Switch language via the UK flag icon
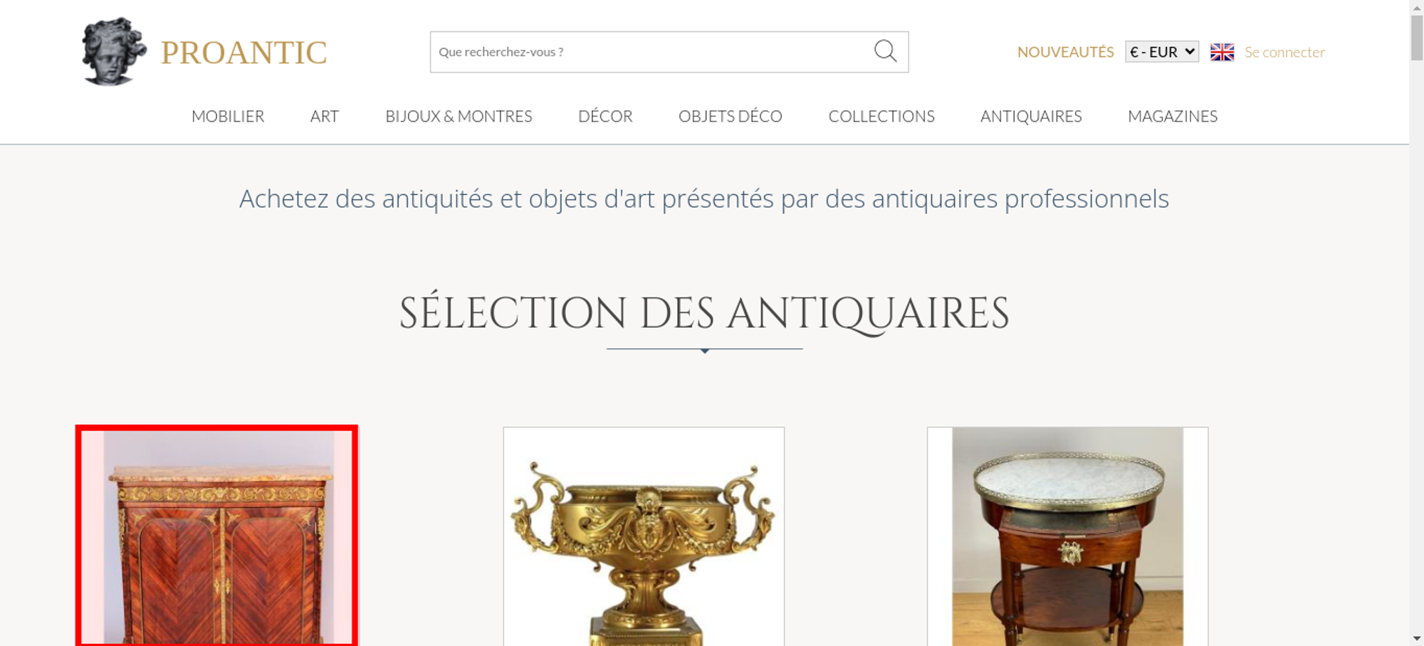Image resolution: width=1424 pixels, height=646 pixels. tap(1222, 52)
